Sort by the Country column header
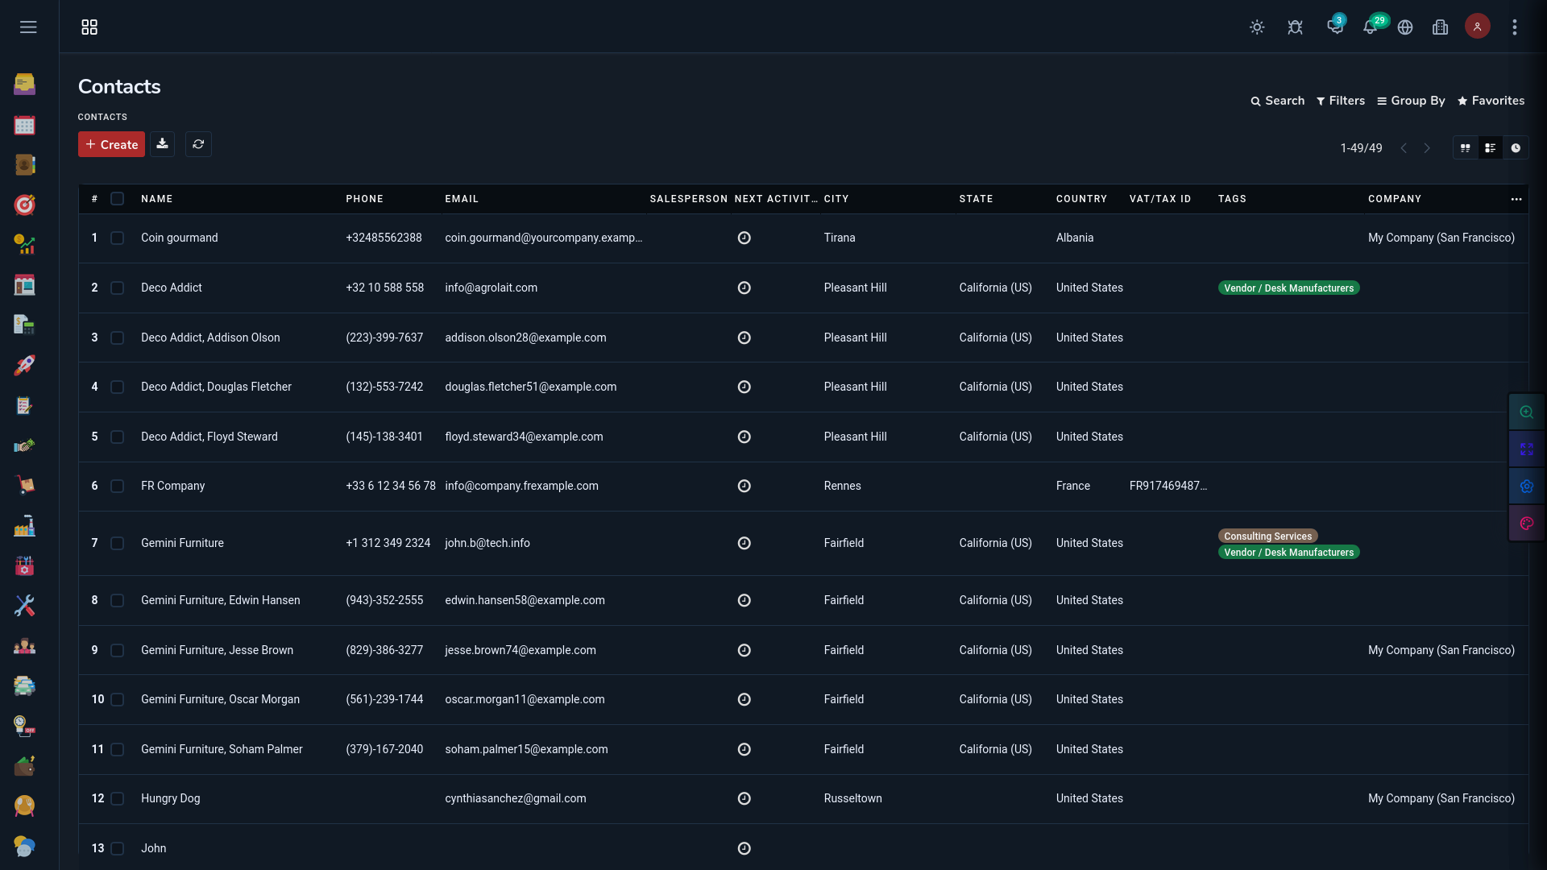Viewport: 1547px width, 870px height. [x=1081, y=199]
